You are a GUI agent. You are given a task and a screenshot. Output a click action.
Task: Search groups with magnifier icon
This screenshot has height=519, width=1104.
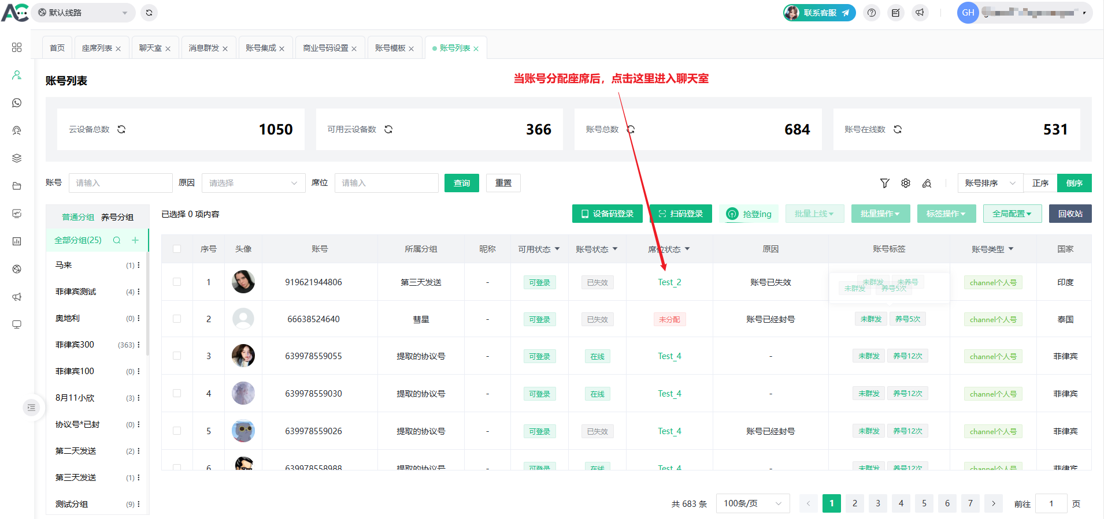(117, 240)
